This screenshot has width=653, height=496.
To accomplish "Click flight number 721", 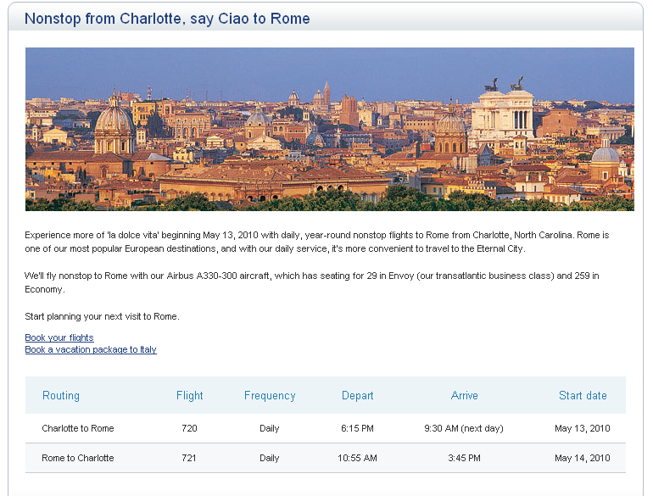I will click(189, 458).
